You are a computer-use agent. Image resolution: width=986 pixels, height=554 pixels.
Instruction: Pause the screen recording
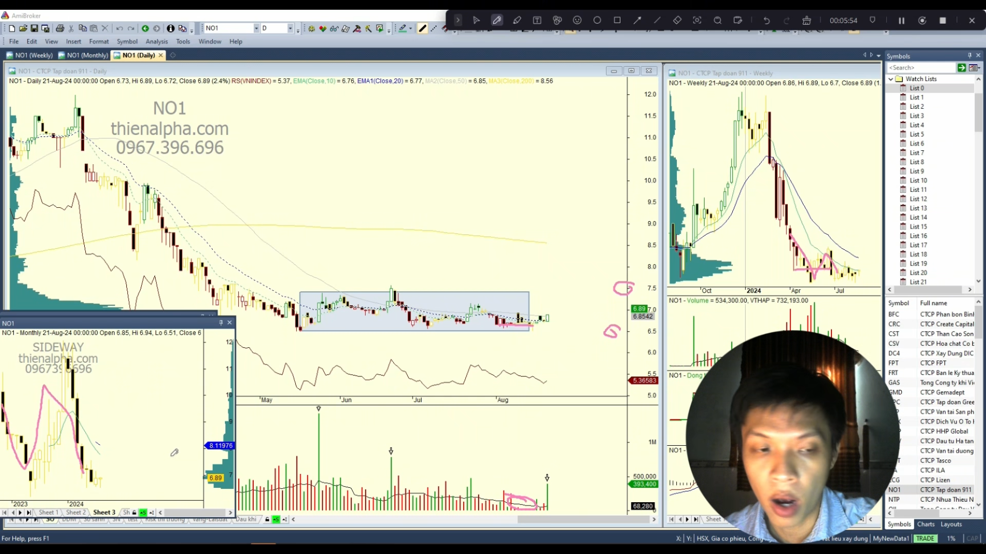[x=901, y=21]
